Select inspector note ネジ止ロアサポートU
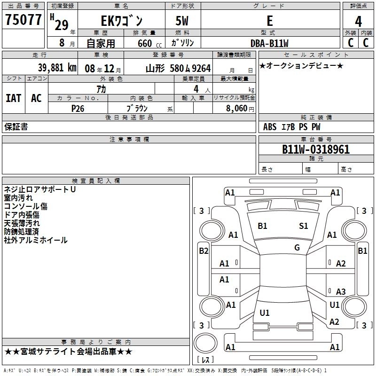 tap(40, 189)
